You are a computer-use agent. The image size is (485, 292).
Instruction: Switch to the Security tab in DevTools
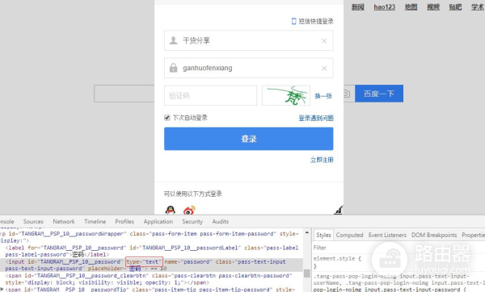[x=192, y=221]
